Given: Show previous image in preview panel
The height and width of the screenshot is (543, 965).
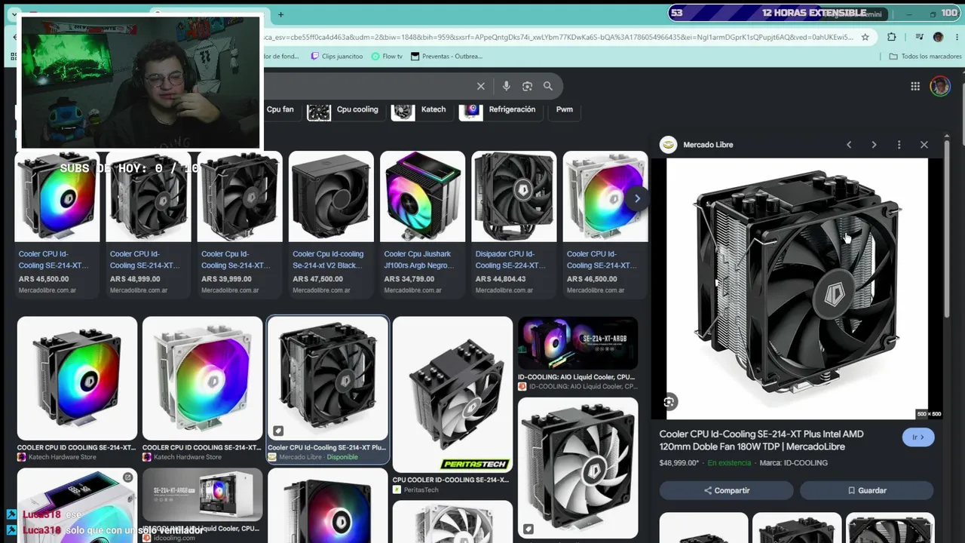Looking at the screenshot, I should 849,145.
